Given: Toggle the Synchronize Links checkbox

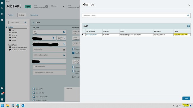Looking at the screenshot, I should [73, 71].
